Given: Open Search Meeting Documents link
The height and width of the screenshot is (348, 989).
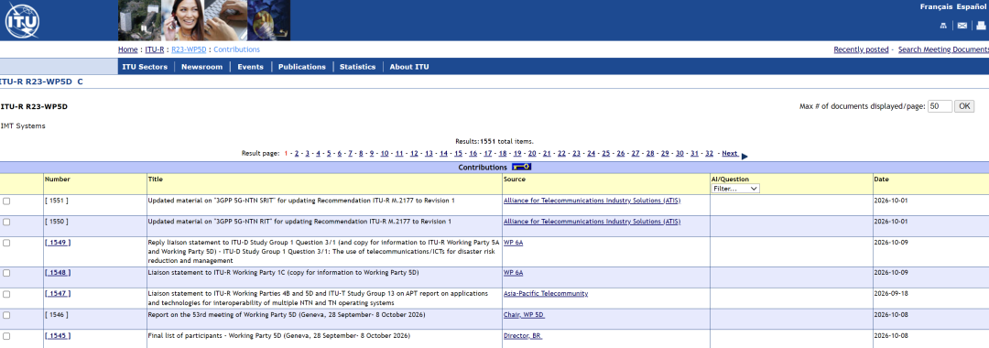Looking at the screenshot, I should (943, 49).
